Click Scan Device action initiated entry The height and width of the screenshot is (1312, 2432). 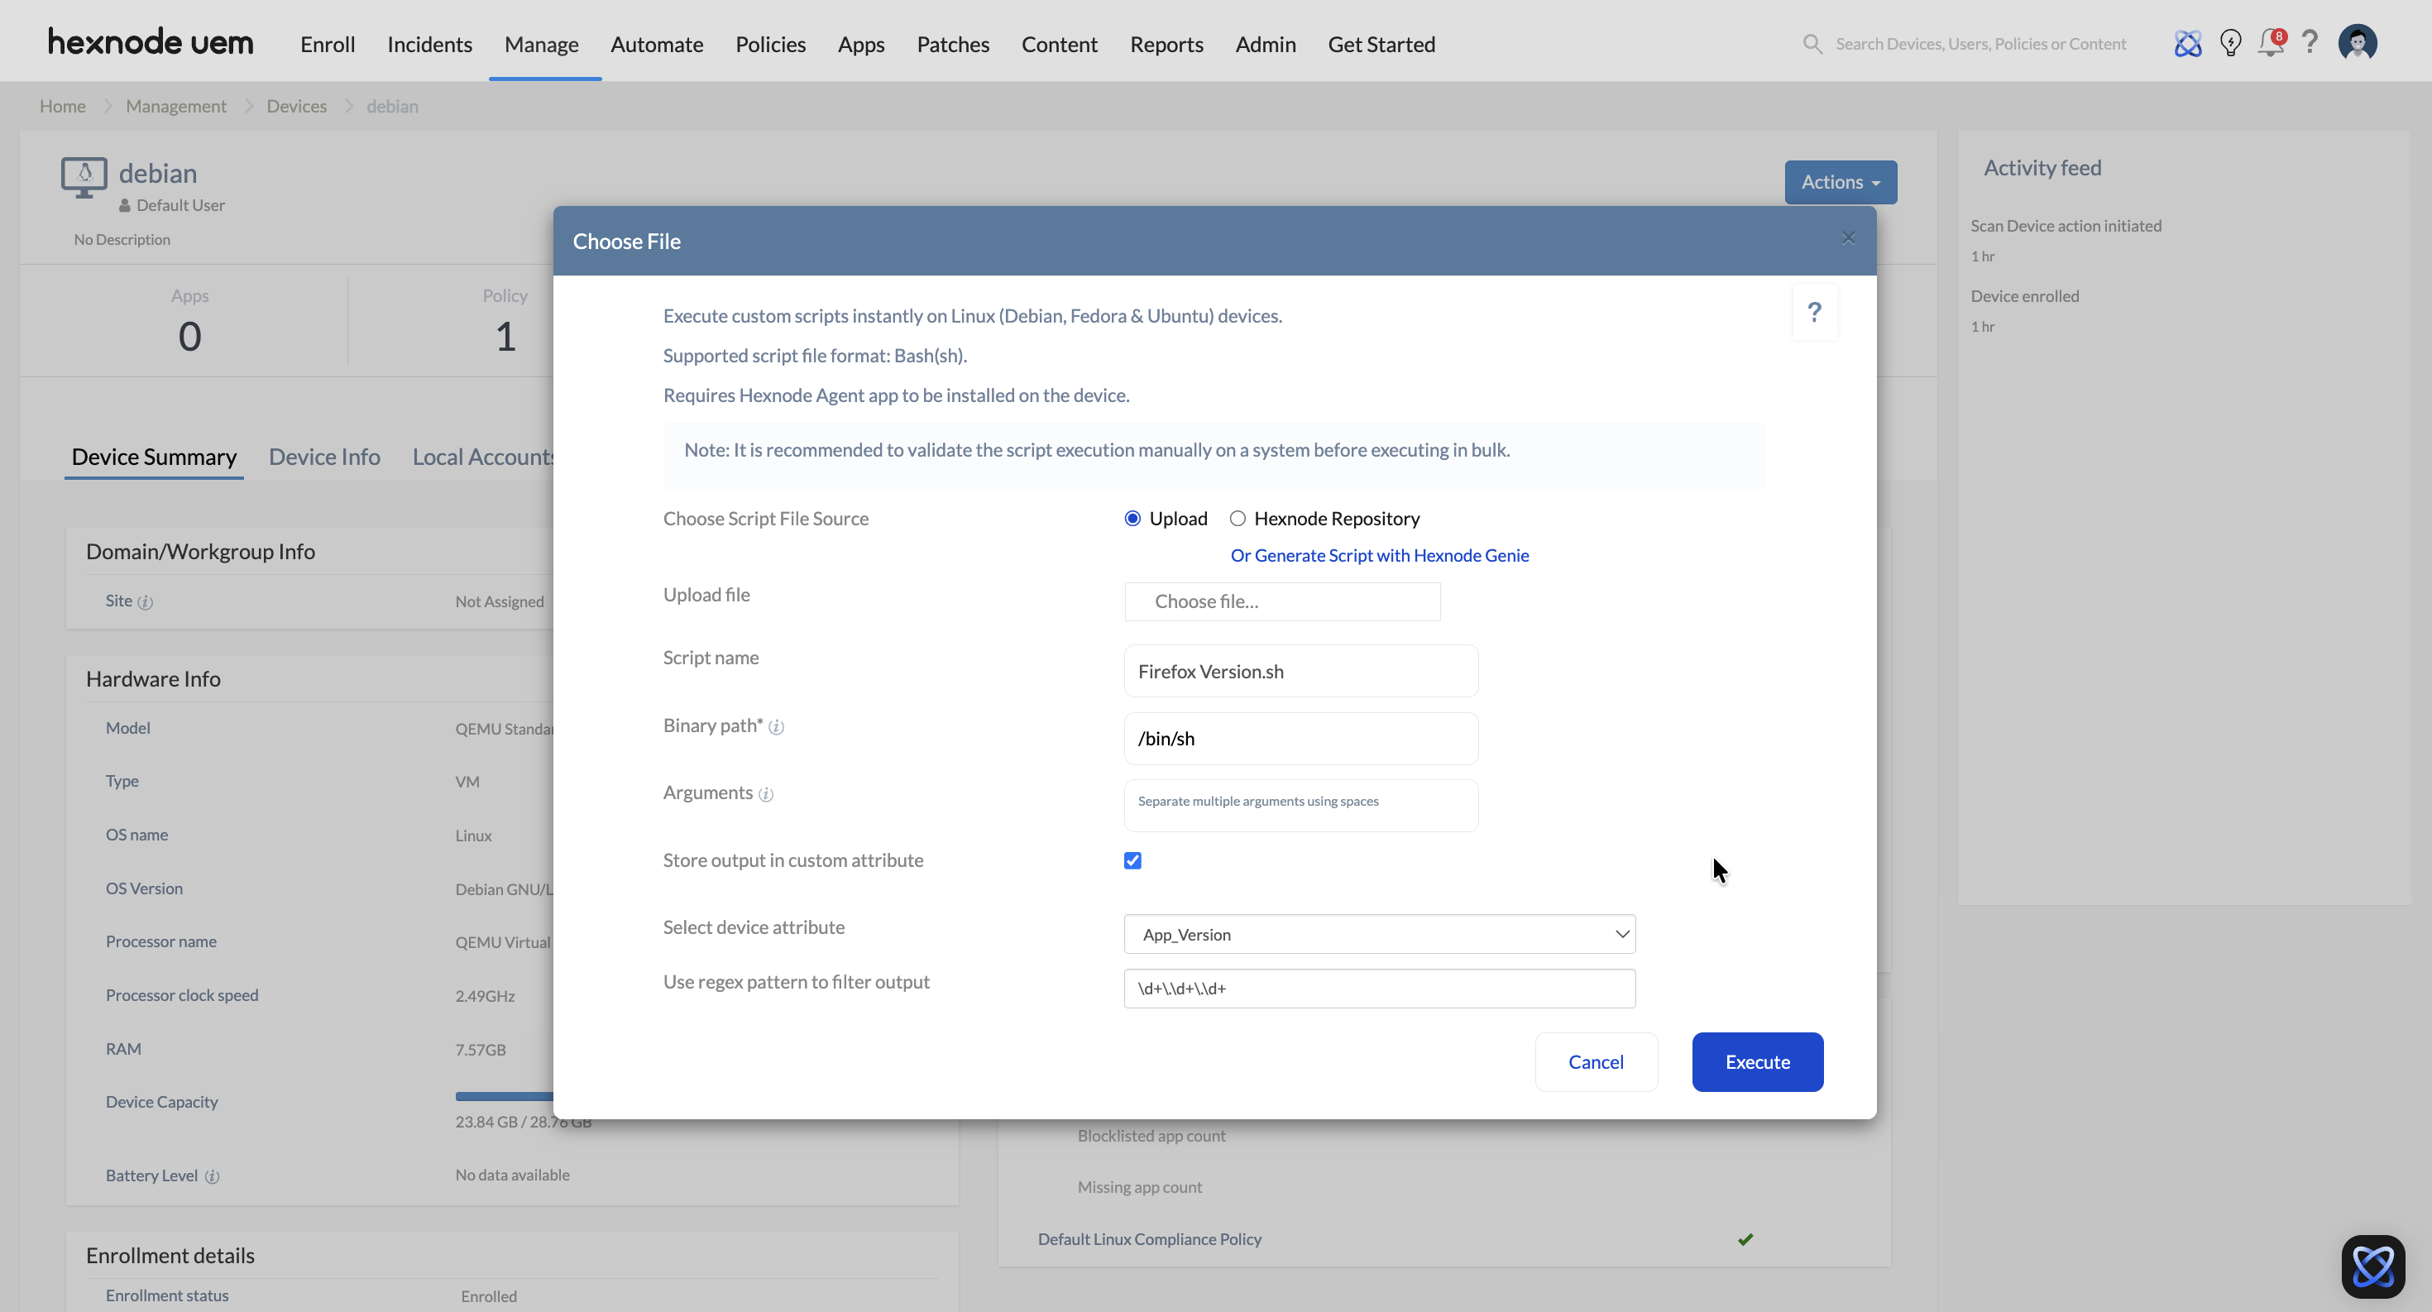(x=2066, y=226)
